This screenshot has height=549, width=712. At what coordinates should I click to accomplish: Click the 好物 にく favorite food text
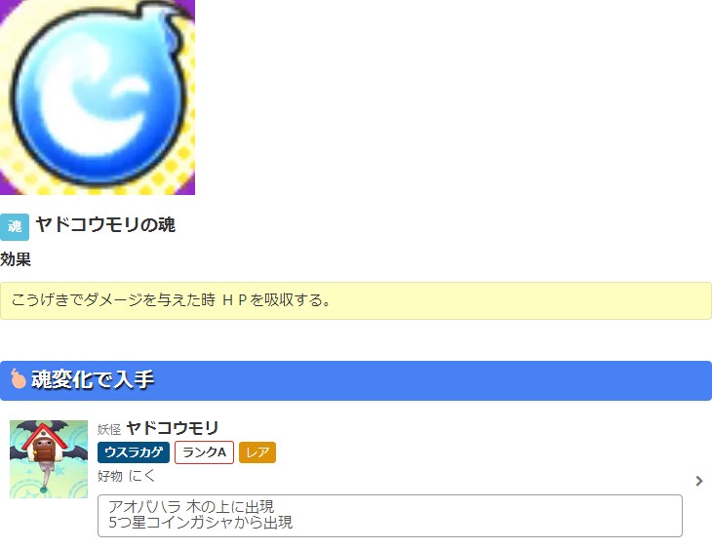126,476
